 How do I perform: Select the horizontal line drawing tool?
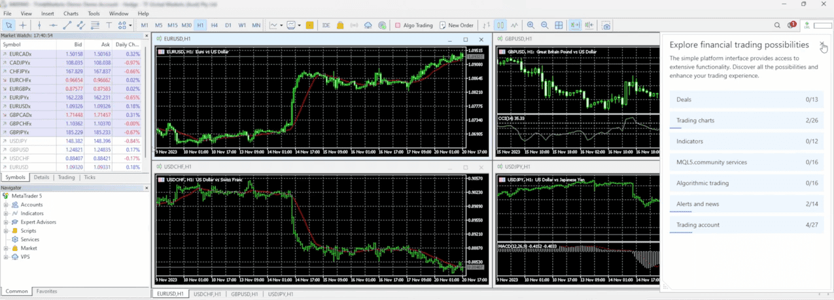point(53,25)
